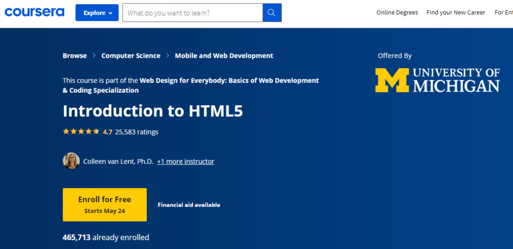Open Find your New Career link
This screenshot has width=513, height=249.
click(456, 12)
